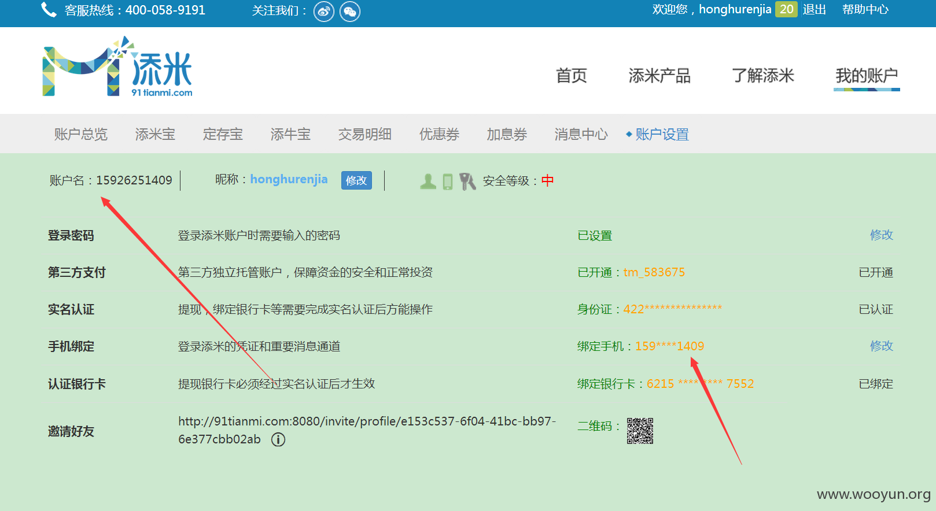Click 登录密码 row label
This screenshot has width=936, height=511.
click(71, 235)
